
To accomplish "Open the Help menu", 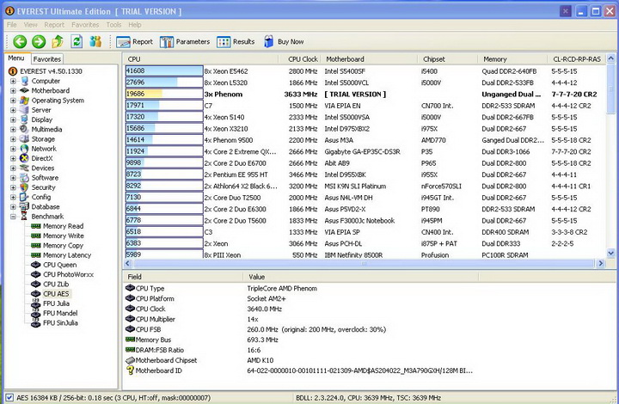I will click(x=135, y=24).
